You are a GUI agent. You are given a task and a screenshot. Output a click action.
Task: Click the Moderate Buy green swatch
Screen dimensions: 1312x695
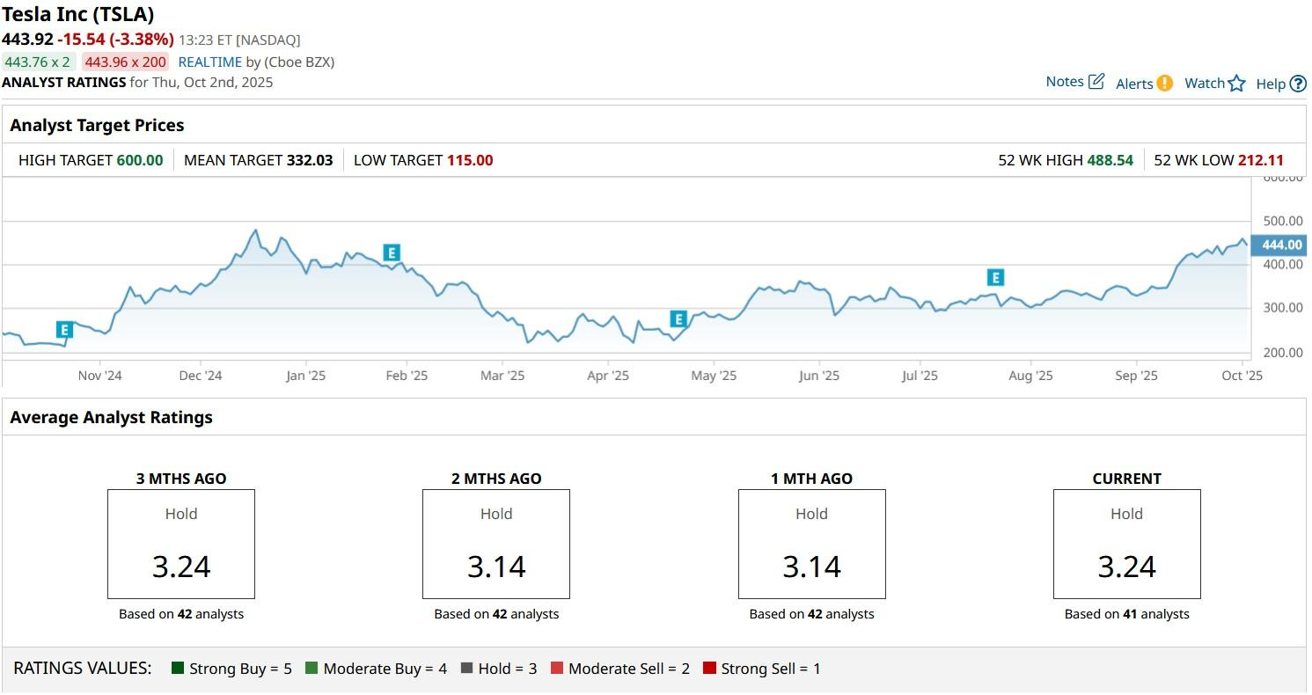pyautogui.click(x=312, y=669)
